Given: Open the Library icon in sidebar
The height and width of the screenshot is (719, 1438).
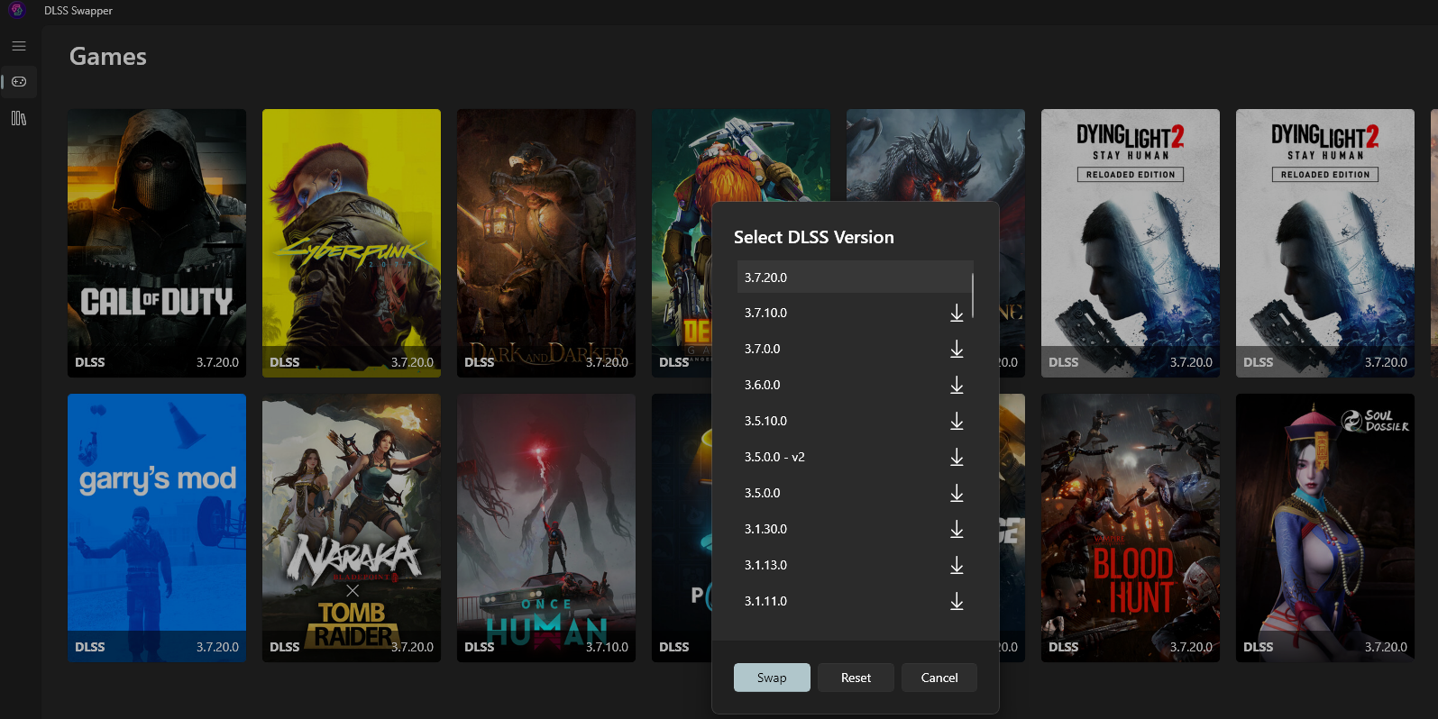Looking at the screenshot, I should point(19,118).
